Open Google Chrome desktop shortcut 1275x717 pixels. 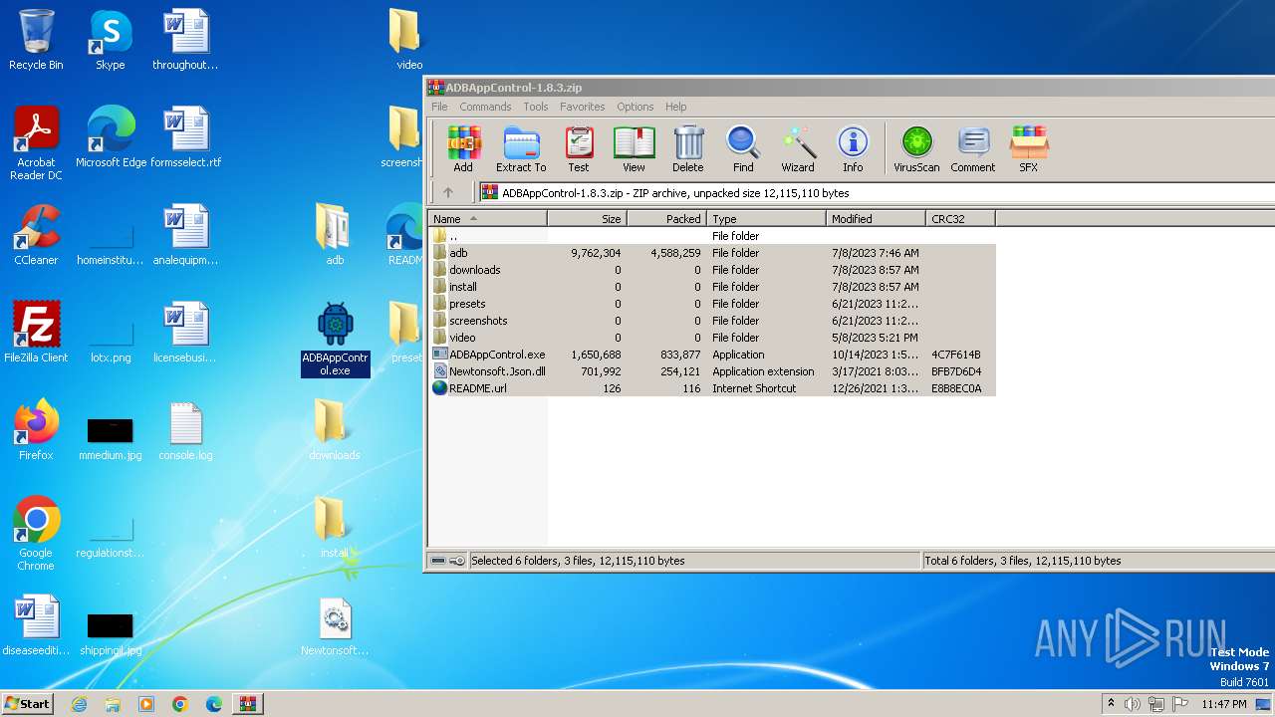point(36,534)
